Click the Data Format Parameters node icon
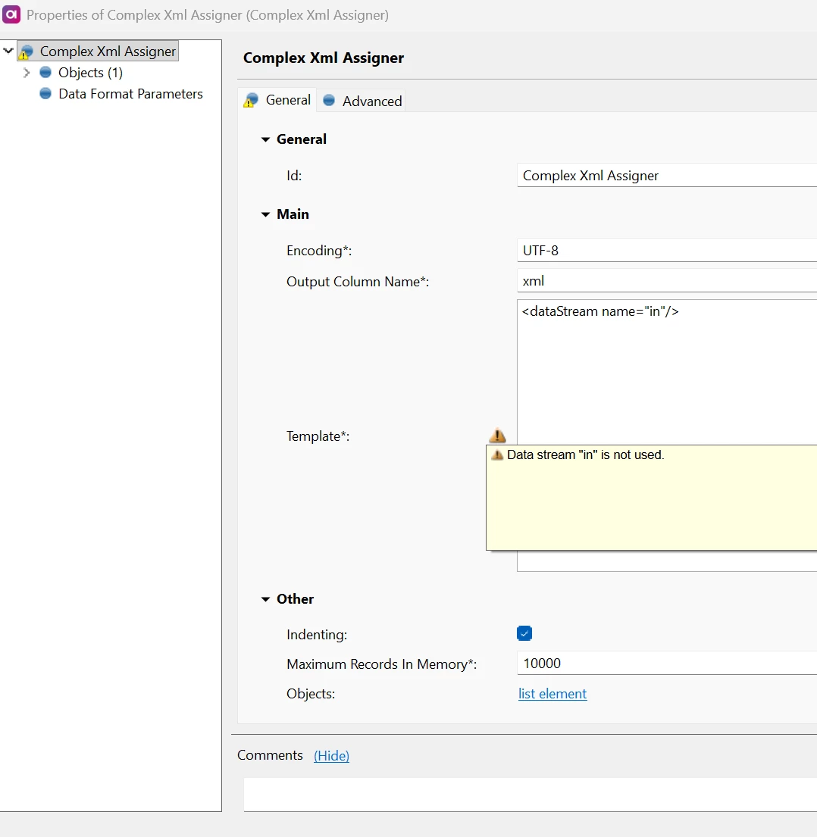Image resolution: width=817 pixels, height=837 pixels. [x=45, y=93]
